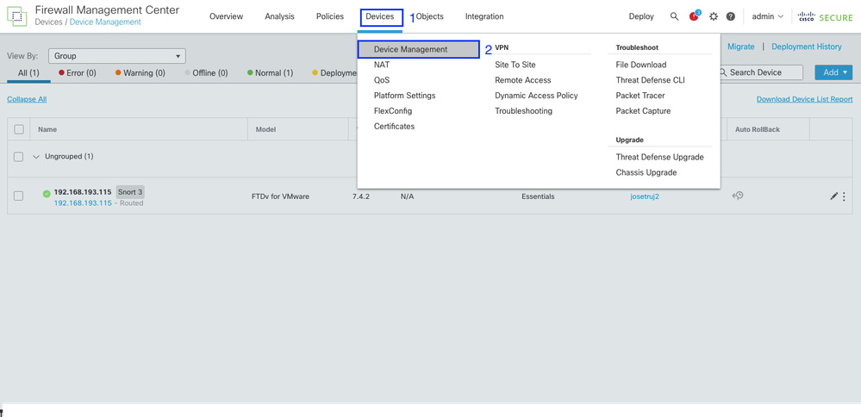Open Threat Defense Upgrade

click(x=659, y=157)
